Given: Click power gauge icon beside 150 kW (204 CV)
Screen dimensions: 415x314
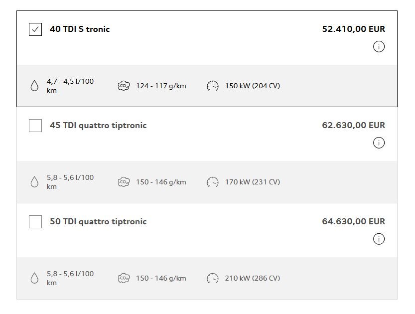Looking at the screenshot, I should click(213, 86).
